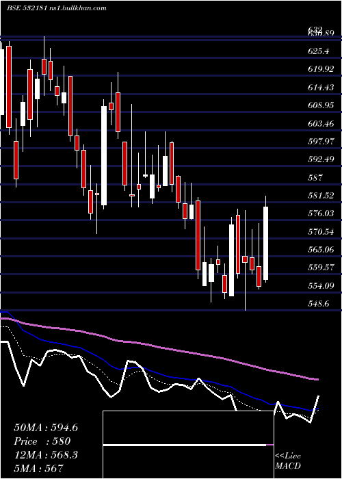
Task: Click the 608.95 price level label
Action: coord(321,105)
